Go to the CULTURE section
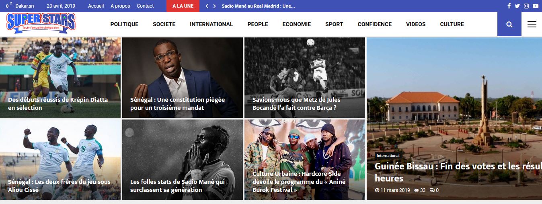 452,24
